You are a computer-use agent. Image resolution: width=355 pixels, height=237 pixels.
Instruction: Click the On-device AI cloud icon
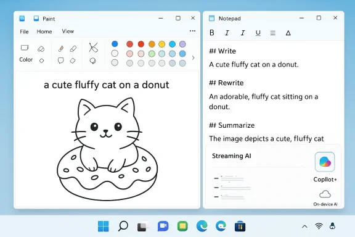[x=325, y=194]
